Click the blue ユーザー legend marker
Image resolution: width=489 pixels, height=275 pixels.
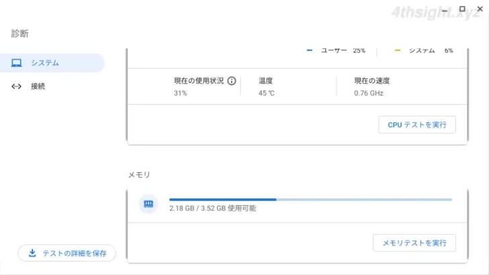pos(310,50)
